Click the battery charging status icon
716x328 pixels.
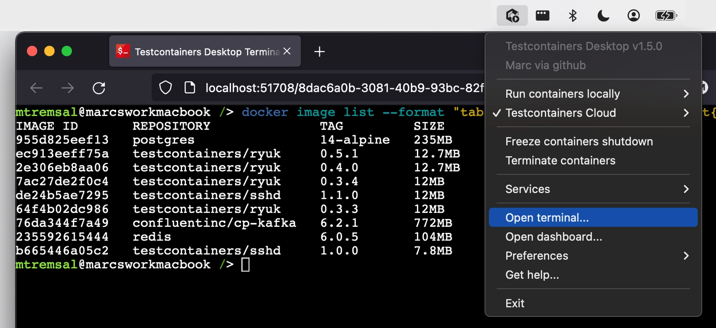point(665,16)
